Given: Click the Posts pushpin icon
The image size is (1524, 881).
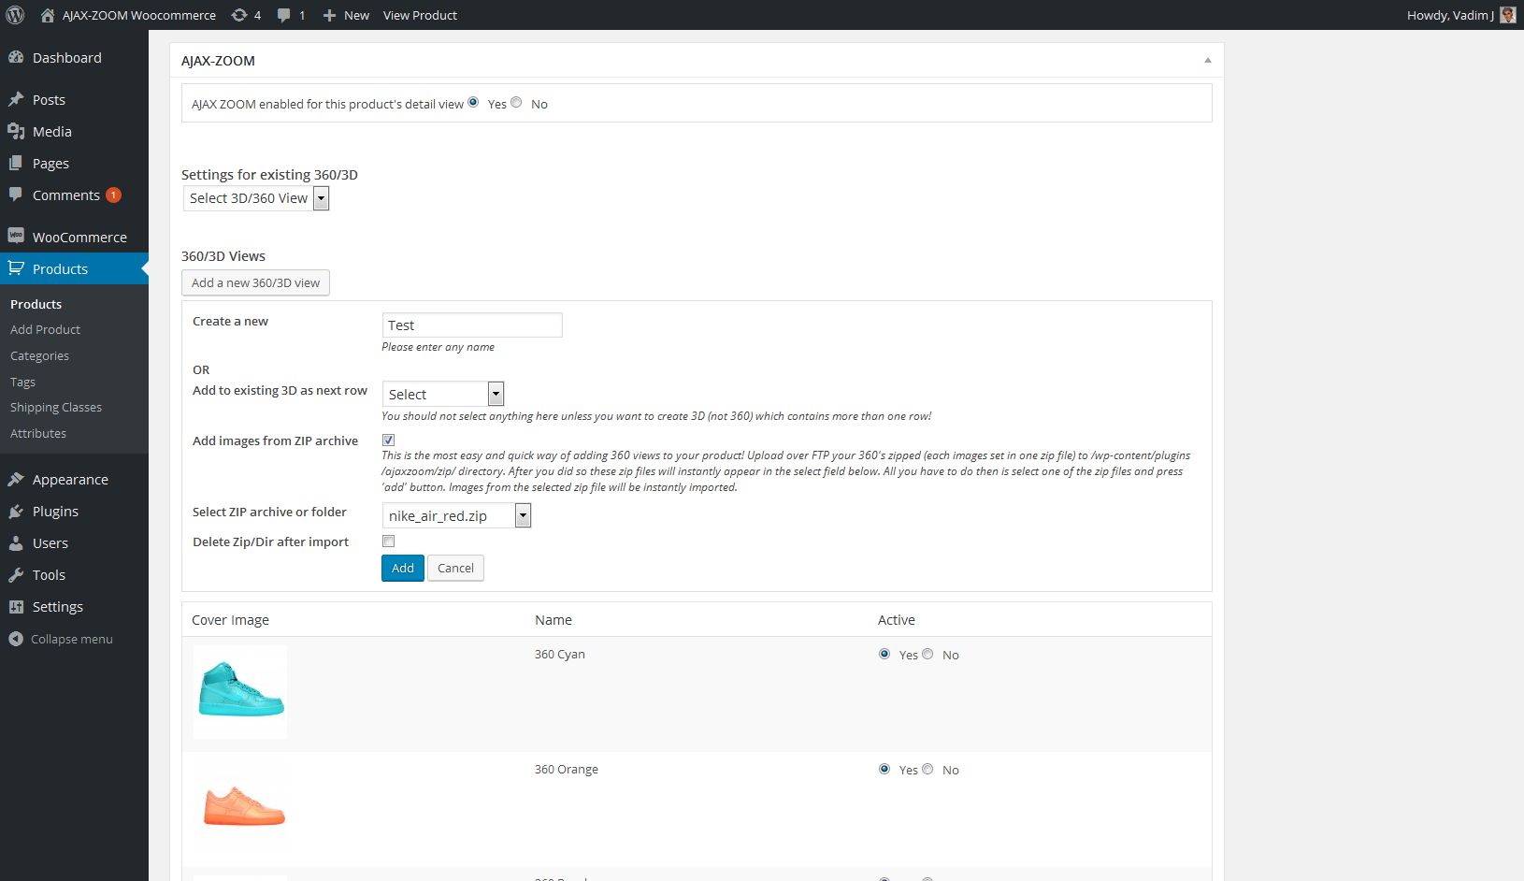Looking at the screenshot, I should tap(16, 99).
